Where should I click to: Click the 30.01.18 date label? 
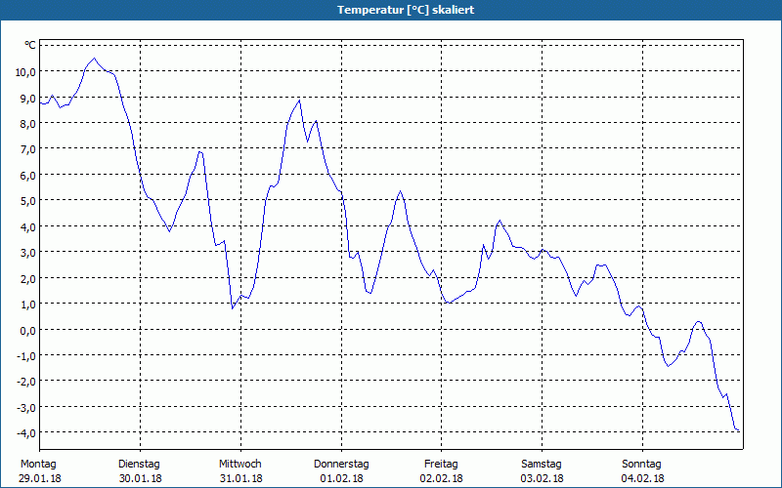click(x=141, y=478)
